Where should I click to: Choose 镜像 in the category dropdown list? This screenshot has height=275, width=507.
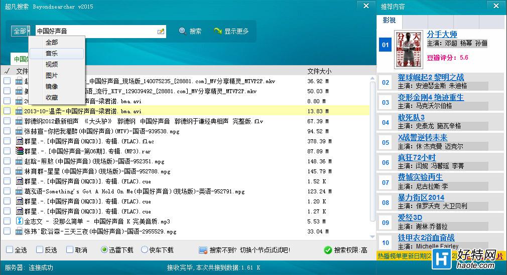point(57,86)
